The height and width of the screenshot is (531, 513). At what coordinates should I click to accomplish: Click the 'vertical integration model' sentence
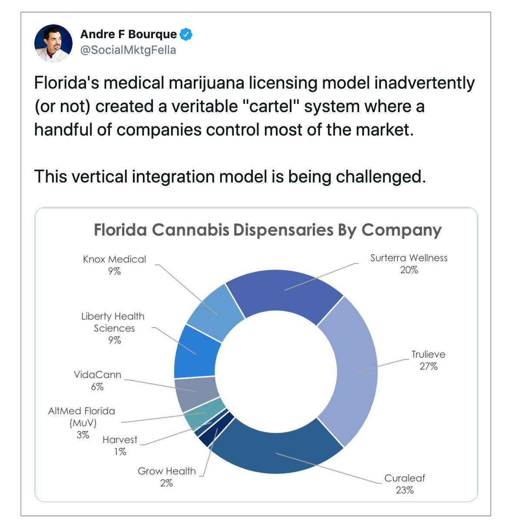pos(230,177)
